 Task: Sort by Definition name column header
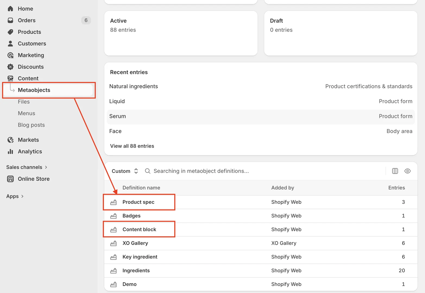[x=141, y=188]
